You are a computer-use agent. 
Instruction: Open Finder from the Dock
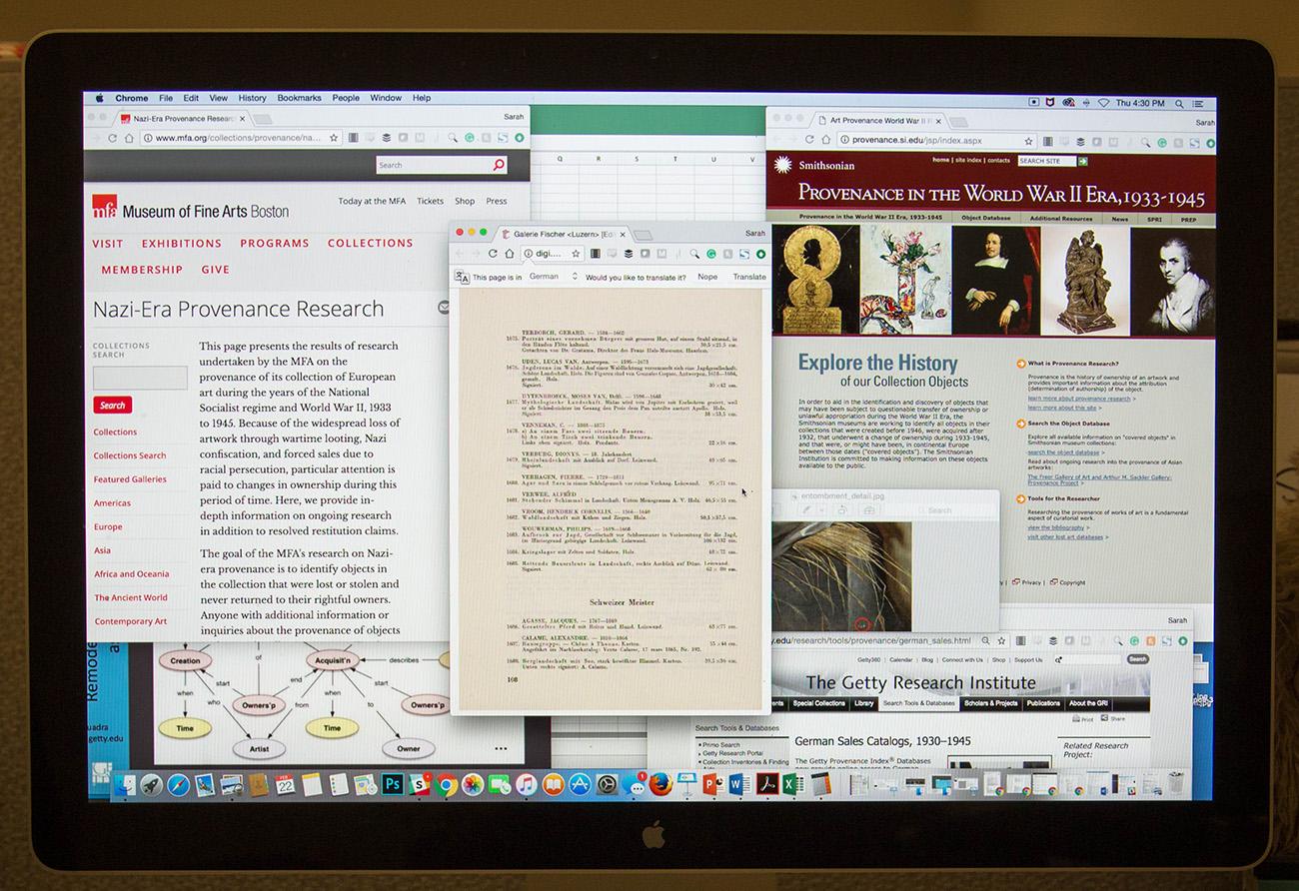[125, 785]
